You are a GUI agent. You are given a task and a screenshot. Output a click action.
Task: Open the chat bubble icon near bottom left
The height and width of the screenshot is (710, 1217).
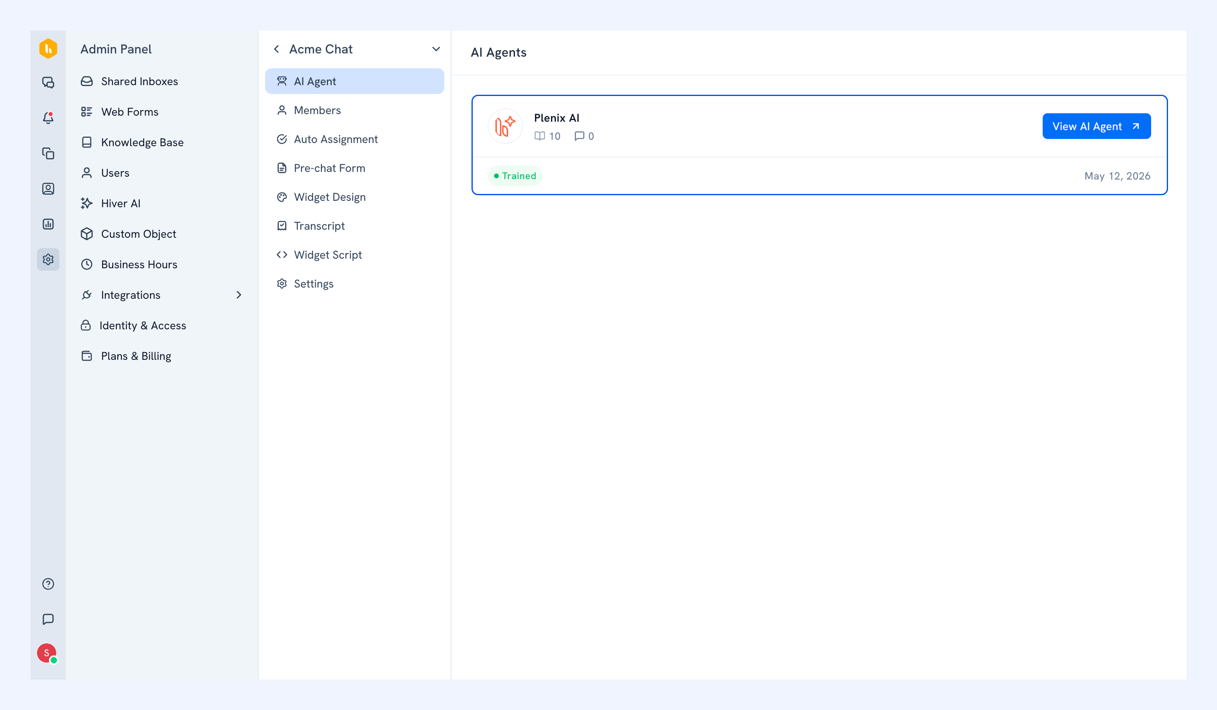pos(48,619)
